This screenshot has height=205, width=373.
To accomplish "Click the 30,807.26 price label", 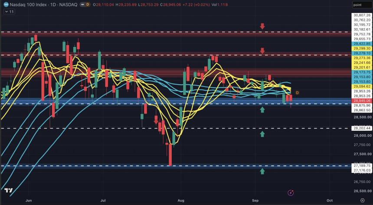I will point(362,15).
